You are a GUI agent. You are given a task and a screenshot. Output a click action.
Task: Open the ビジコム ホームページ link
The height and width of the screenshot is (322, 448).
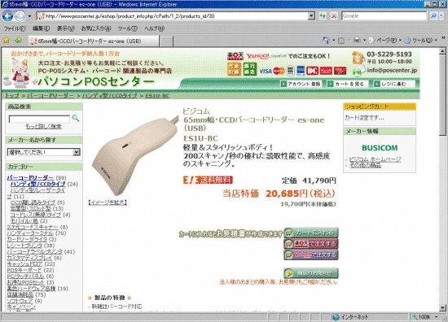coord(375,159)
